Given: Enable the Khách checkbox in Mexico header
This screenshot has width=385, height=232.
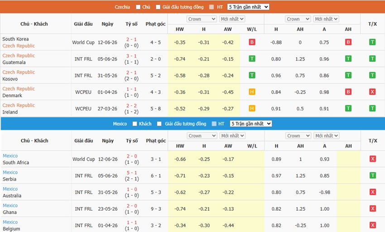Looking at the screenshot, I should [135, 124].
